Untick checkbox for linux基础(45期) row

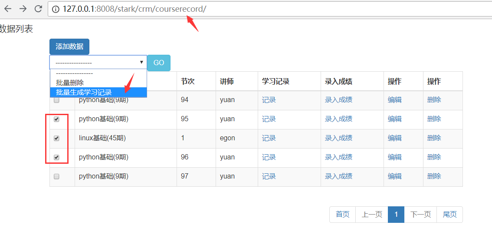click(x=56, y=138)
